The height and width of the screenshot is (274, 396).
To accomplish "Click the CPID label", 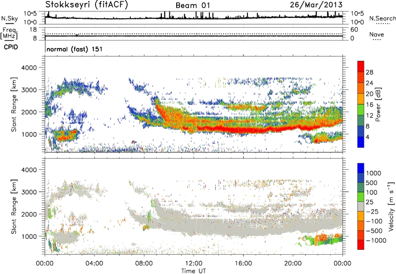I will pyautogui.click(x=11, y=47).
